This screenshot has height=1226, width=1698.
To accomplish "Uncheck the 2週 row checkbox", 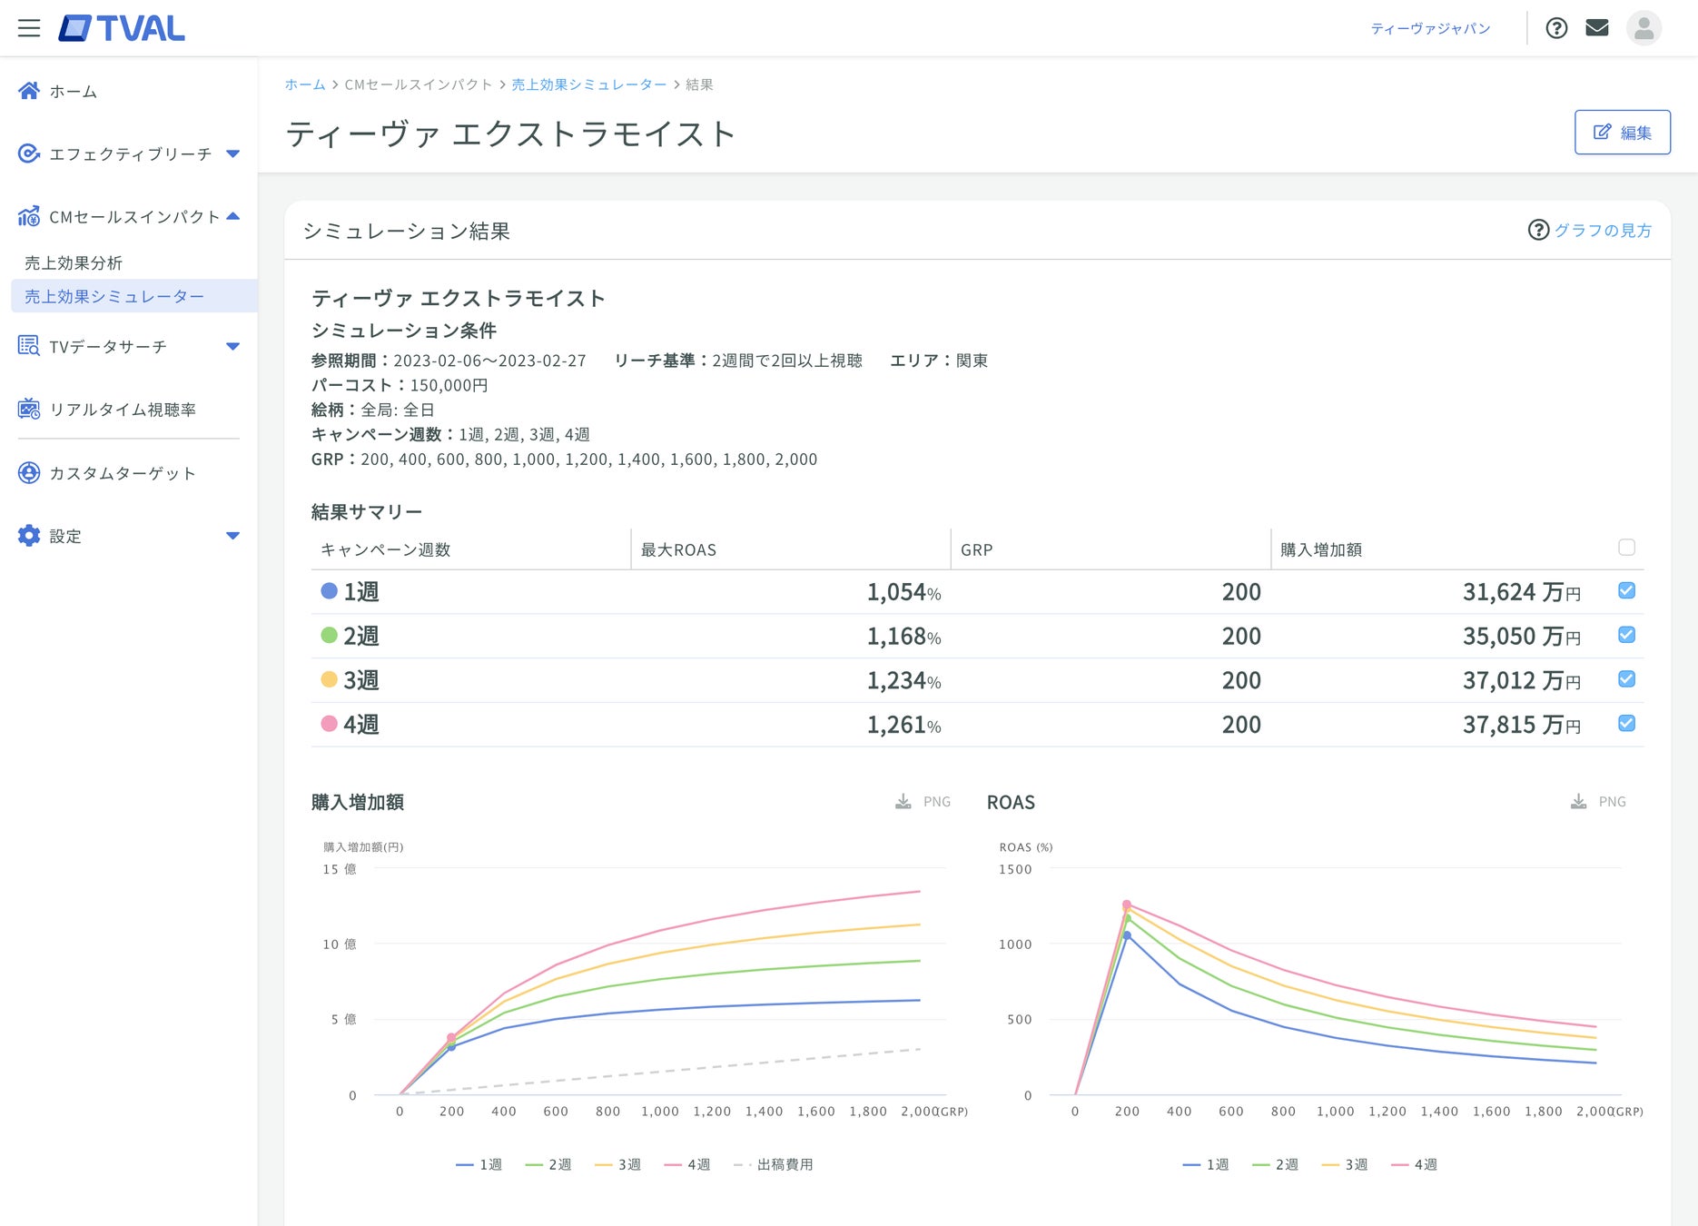I will [1626, 635].
